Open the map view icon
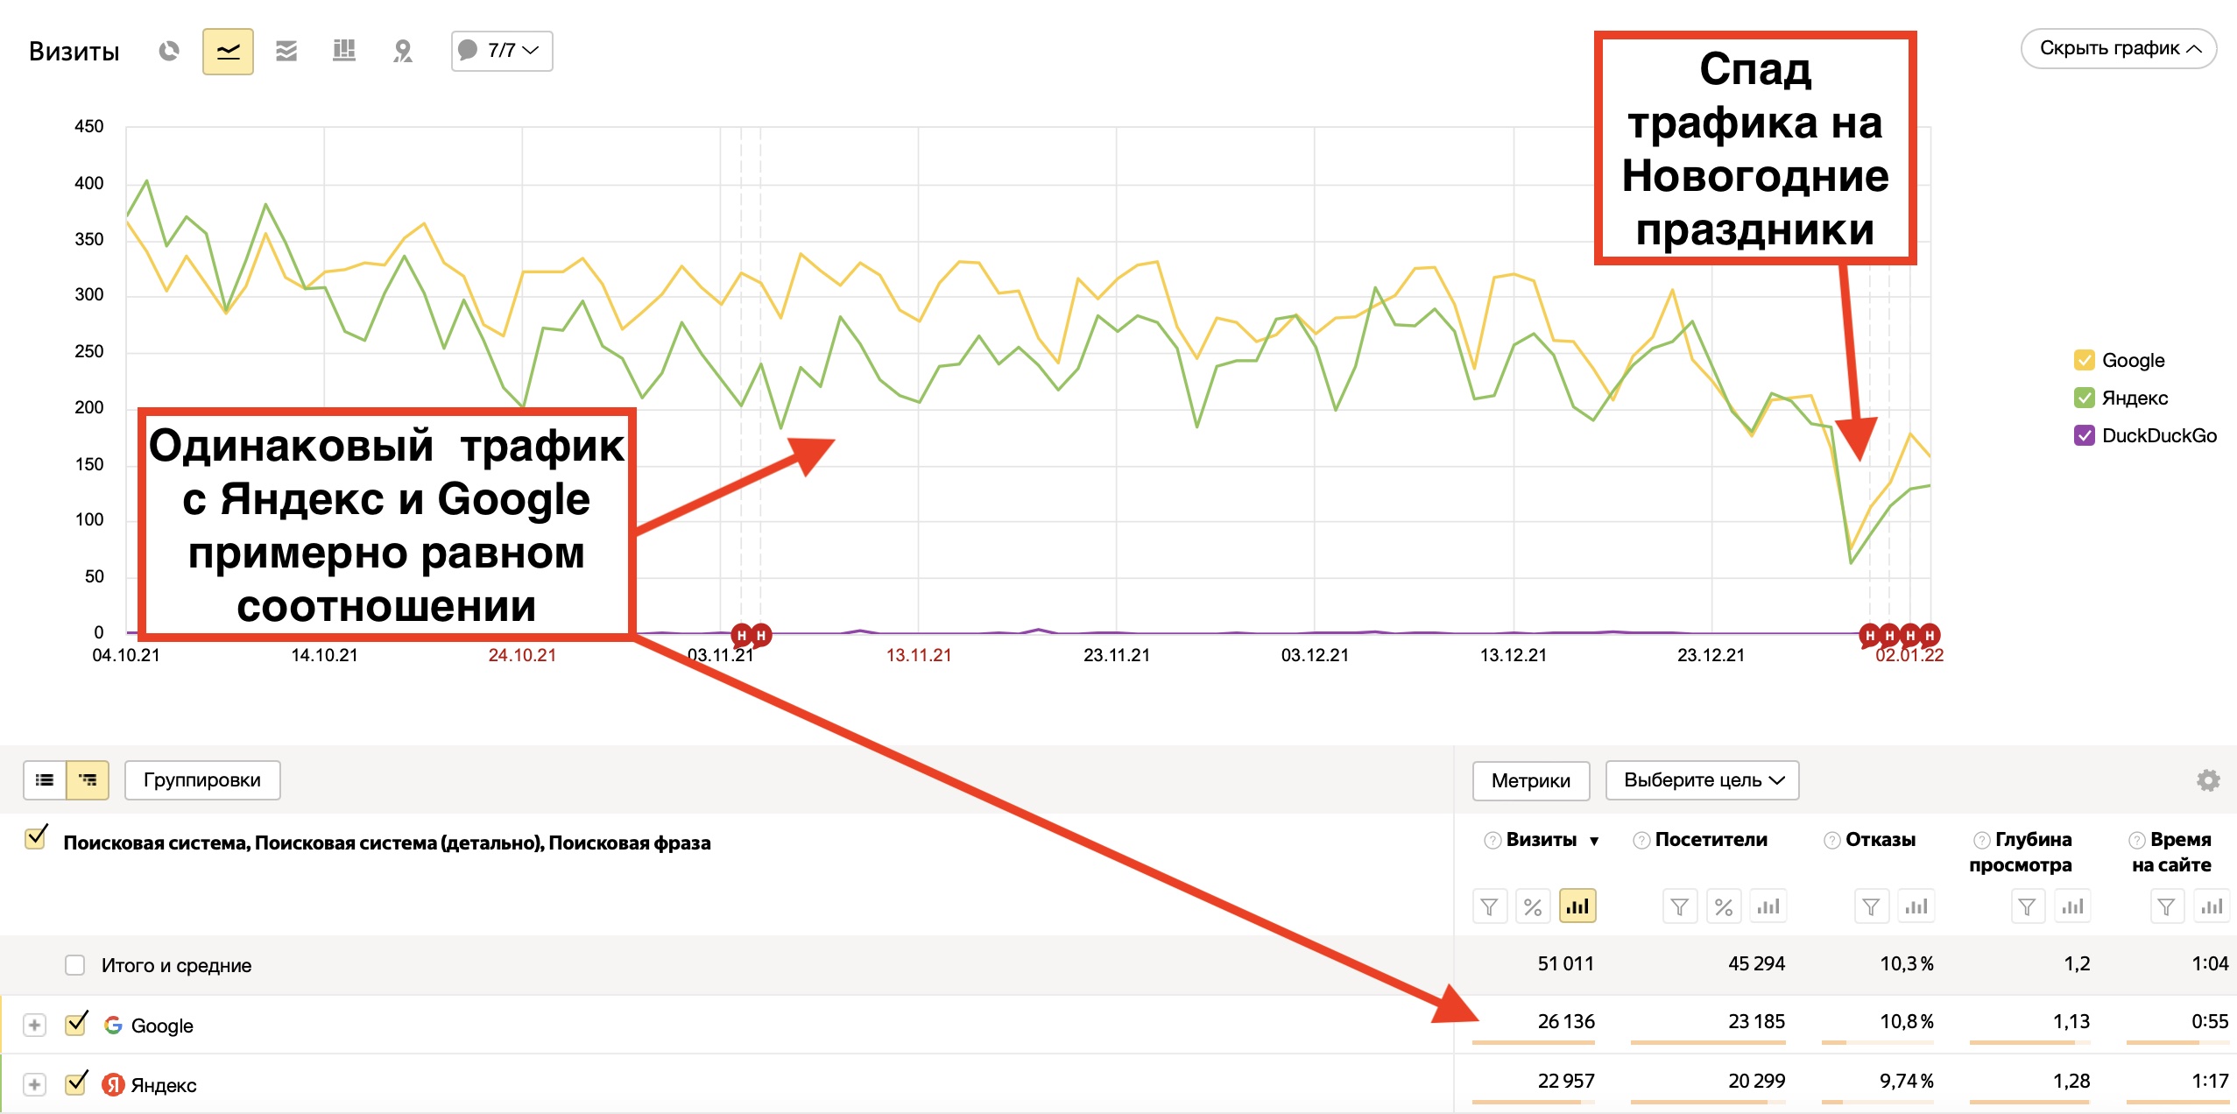This screenshot has height=1114, width=2237. tap(403, 51)
